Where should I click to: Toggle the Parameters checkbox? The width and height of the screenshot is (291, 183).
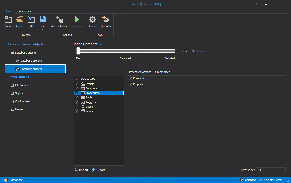[131, 78]
